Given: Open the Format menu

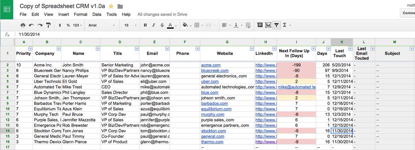Looking at the screenshot, I should click(81, 15).
